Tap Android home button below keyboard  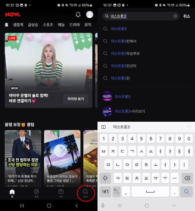pos(147,206)
